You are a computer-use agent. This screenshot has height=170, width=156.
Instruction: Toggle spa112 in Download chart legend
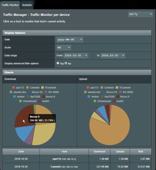(x=18, y=88)
